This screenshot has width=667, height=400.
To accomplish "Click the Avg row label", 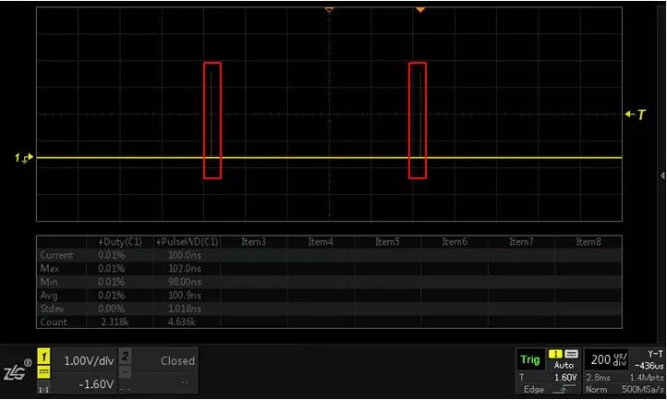I will tap(48, 296).
